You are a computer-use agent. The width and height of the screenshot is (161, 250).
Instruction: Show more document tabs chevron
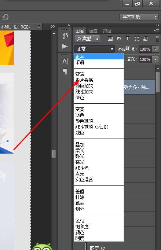(x=53, y=27)
